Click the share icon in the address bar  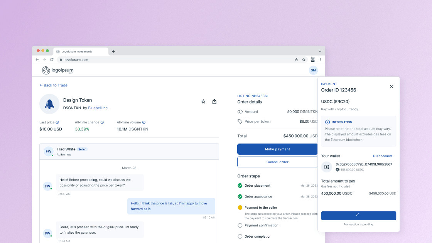pos(297,59)
